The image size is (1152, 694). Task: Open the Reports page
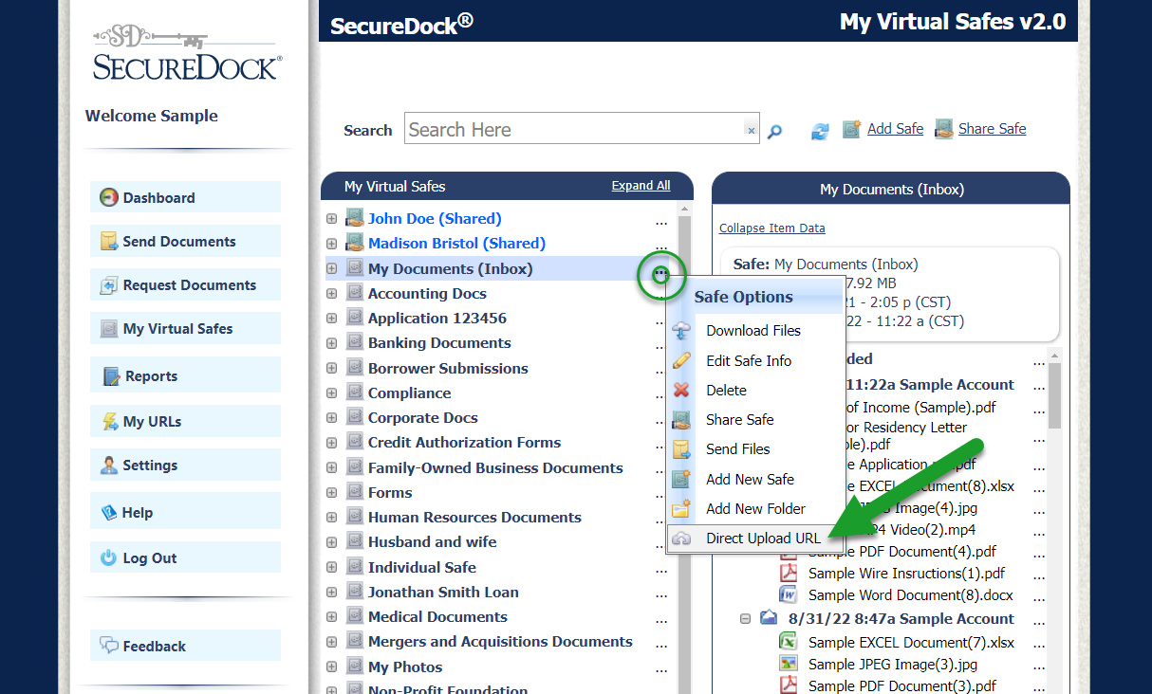tap(186, 375)
